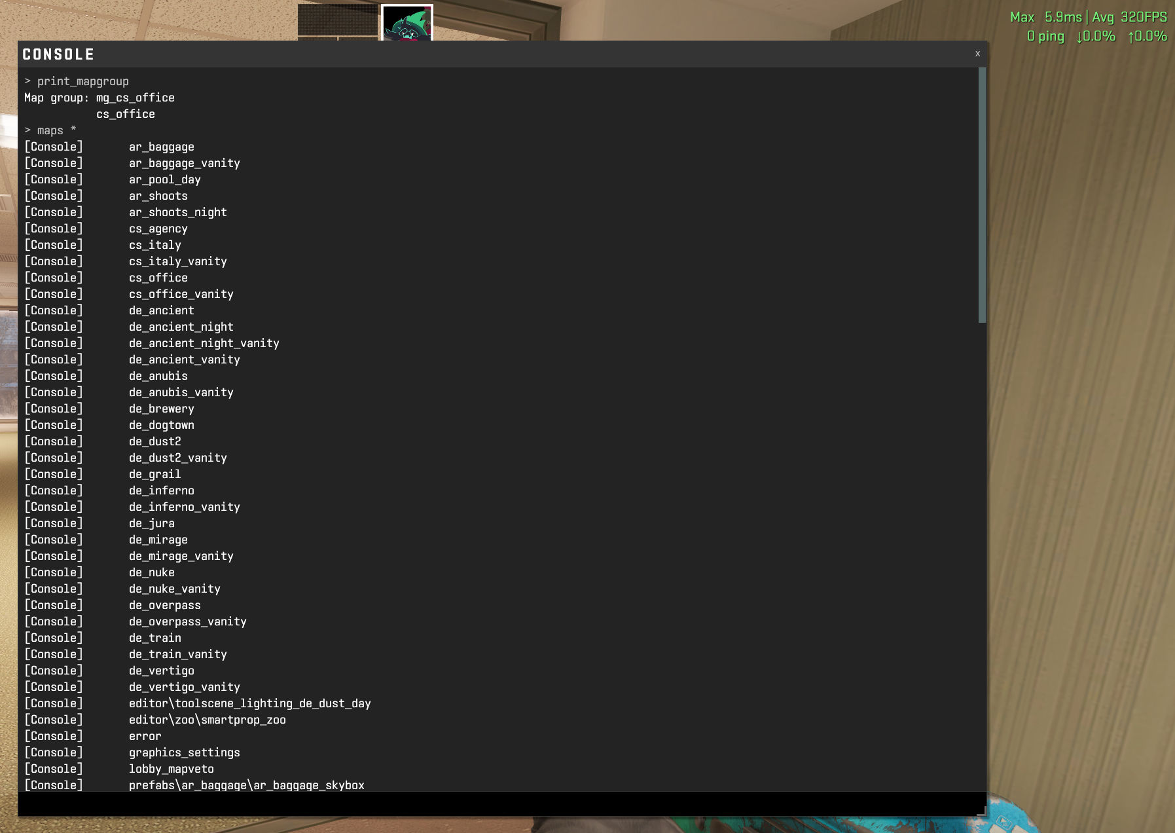The width and height of the screenshot is (1175, 833).
Task: Click the player avatar above the console
Action: [407, 23]
